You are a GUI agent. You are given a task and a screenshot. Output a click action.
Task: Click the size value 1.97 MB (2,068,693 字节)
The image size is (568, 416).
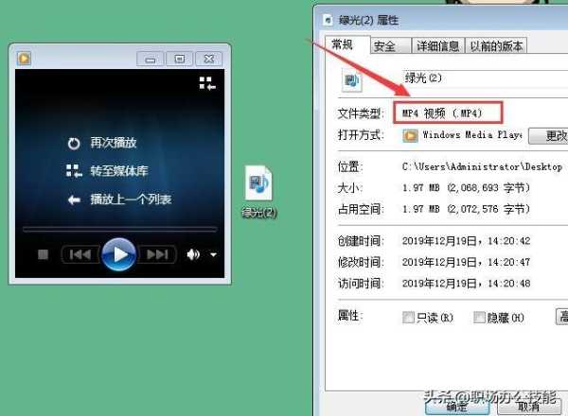[x=466, y=188]
